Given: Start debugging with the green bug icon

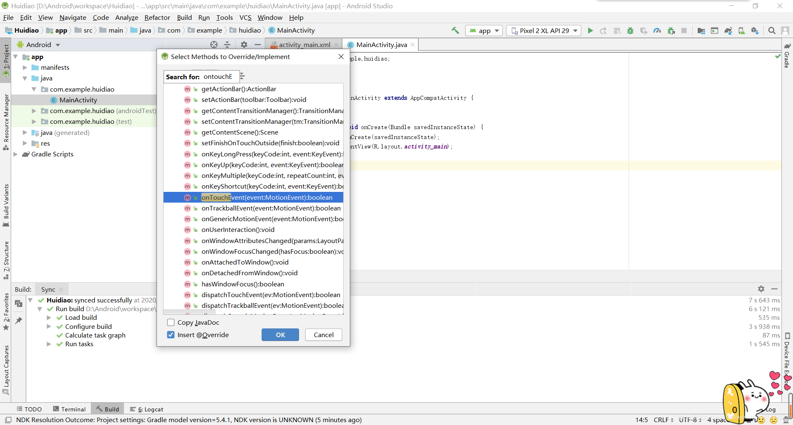Looking at the screenshot, I should tap(630, 31).
